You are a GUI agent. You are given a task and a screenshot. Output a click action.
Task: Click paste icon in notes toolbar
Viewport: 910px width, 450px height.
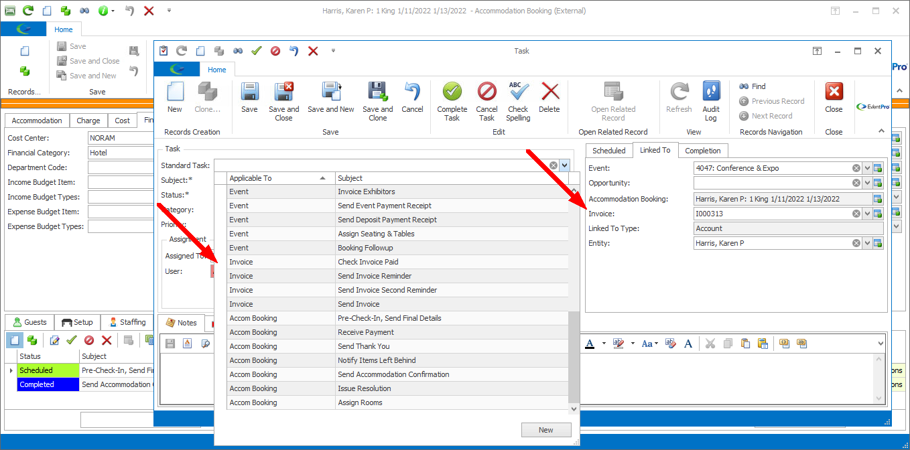pyautogui.click(x=745, y=344)
